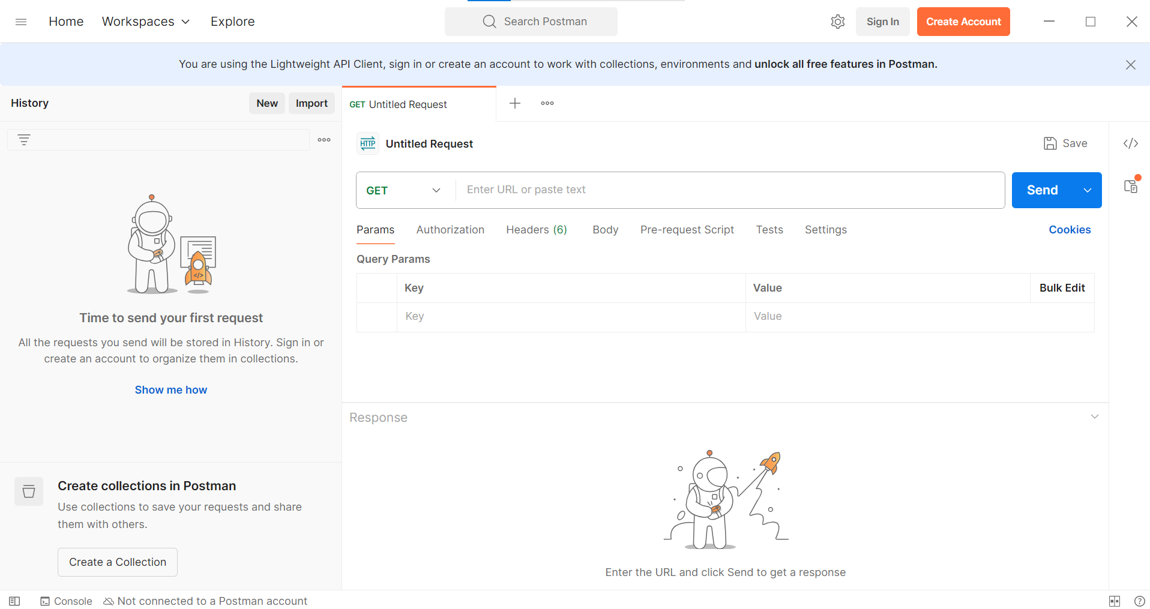The image size is (1150, 609).
Task: Click the Response label
Action: [378, 418]
